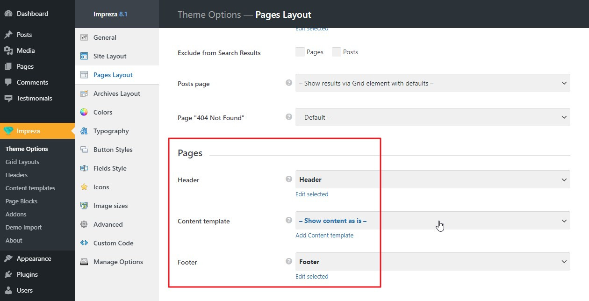Screen dimensions: 589x301
Task: Click Add Content template link
Action: point(324,235)
